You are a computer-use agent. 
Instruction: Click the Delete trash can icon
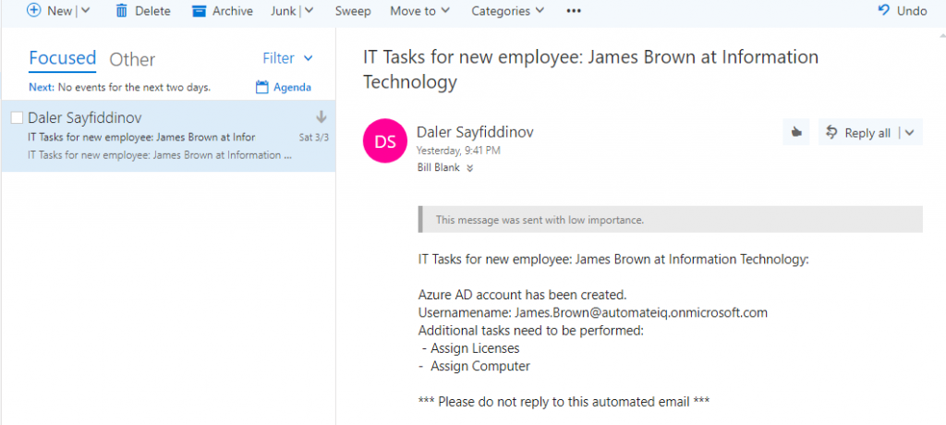coord(122,11)
